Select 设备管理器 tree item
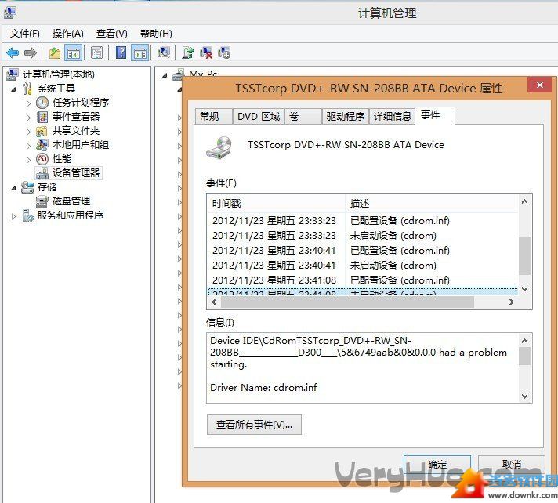Screen dimensions: 558x503 [x=76, y=173]
